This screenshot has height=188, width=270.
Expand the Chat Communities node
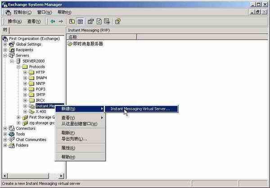(5, 140)
